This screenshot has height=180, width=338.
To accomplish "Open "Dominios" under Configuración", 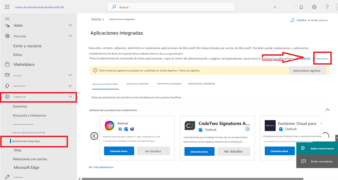I will tap(20, 106).
